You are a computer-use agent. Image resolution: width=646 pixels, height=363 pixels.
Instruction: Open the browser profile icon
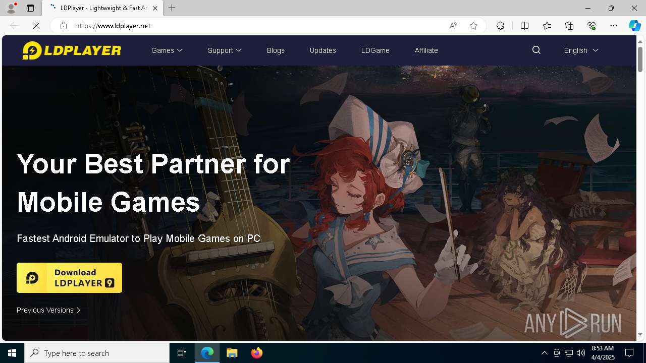(11, 8)
